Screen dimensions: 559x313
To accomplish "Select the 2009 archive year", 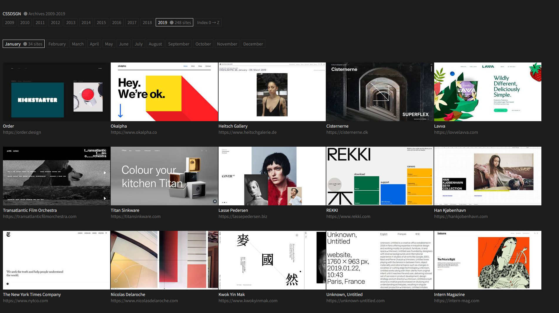I will point(9,23).
